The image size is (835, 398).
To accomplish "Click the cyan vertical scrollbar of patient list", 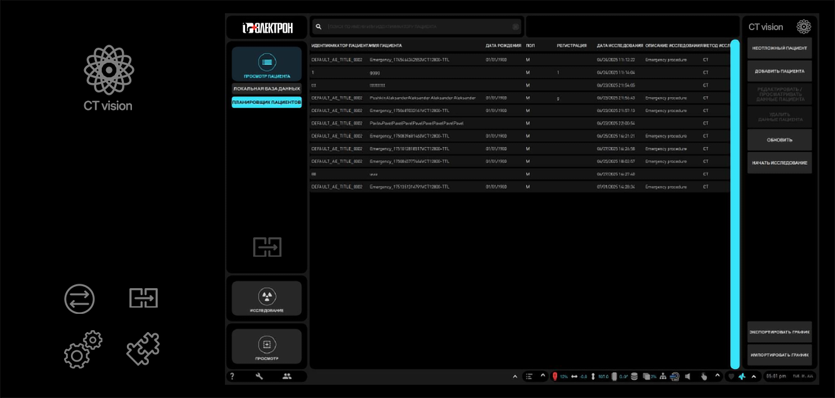I will coord(734,204).
